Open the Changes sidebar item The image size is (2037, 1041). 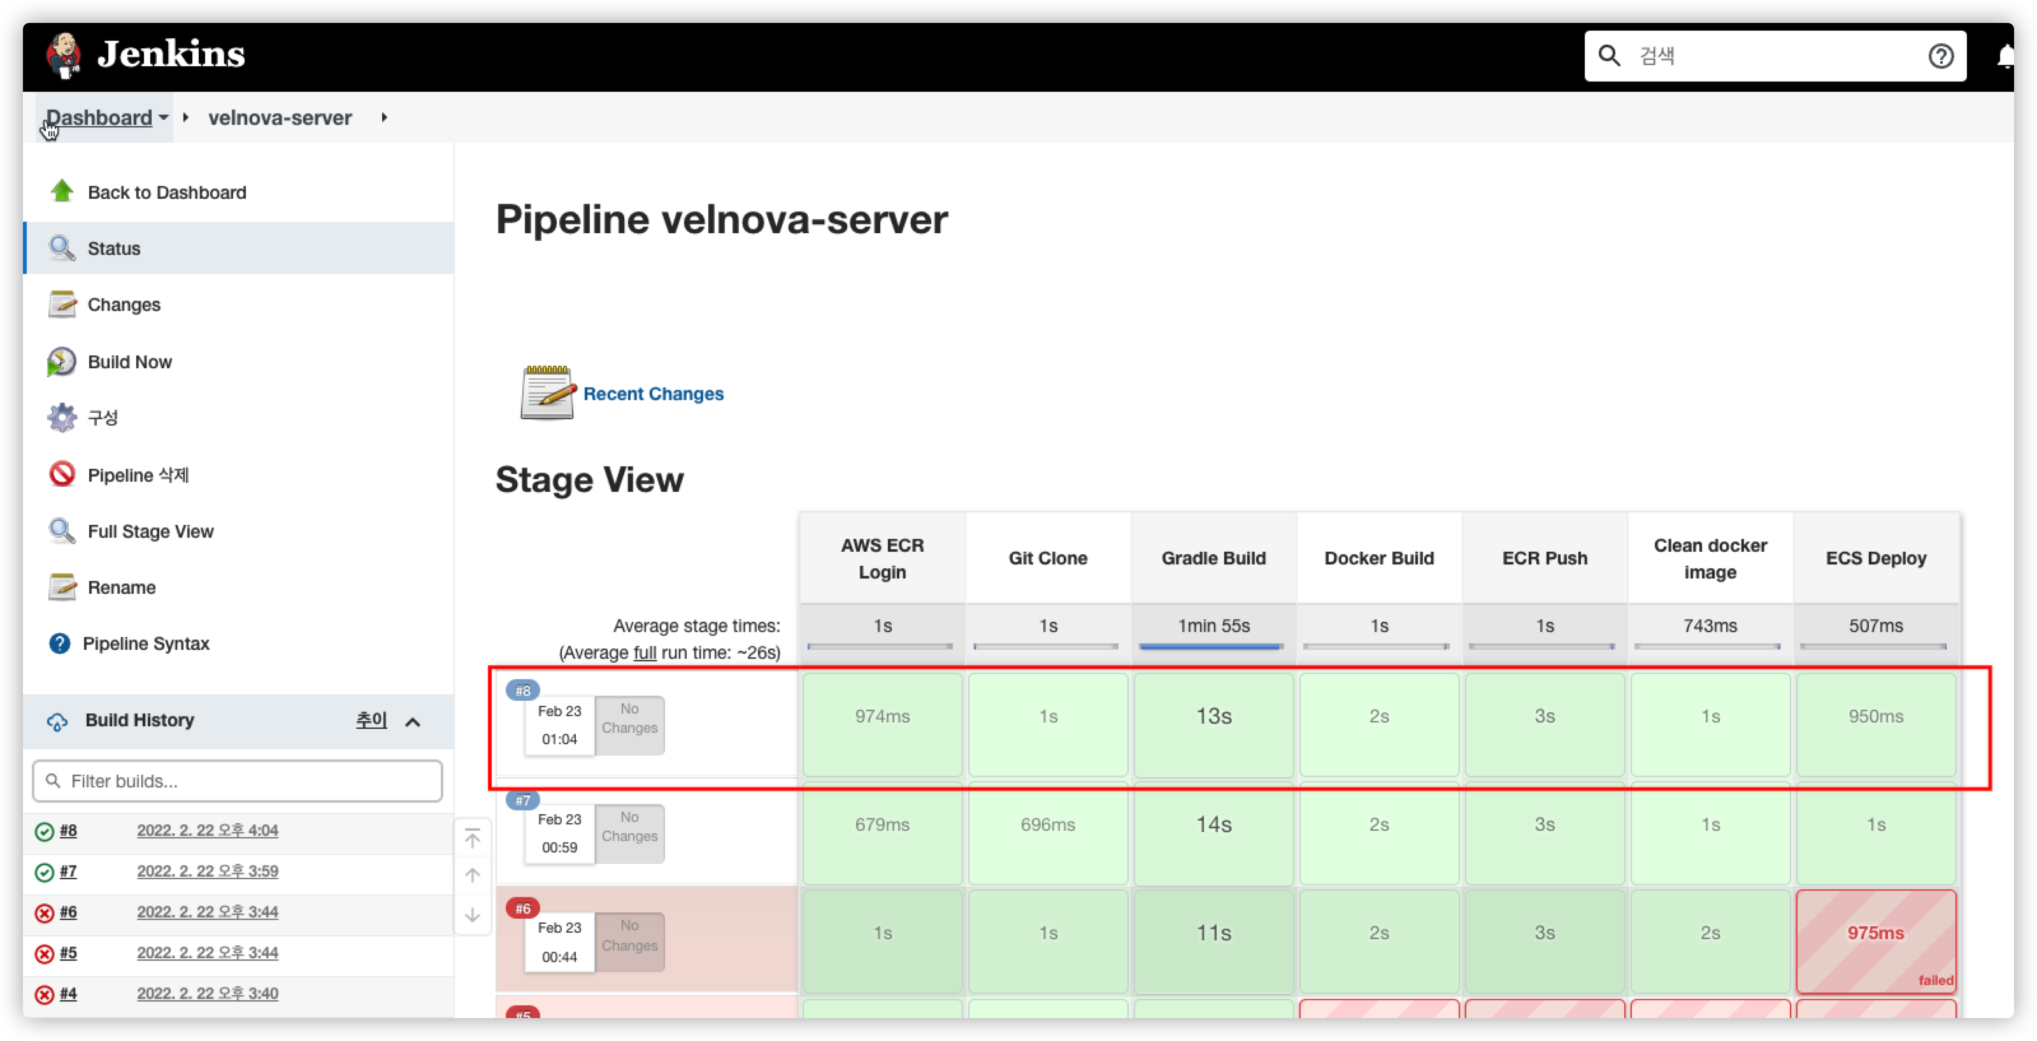124,305
